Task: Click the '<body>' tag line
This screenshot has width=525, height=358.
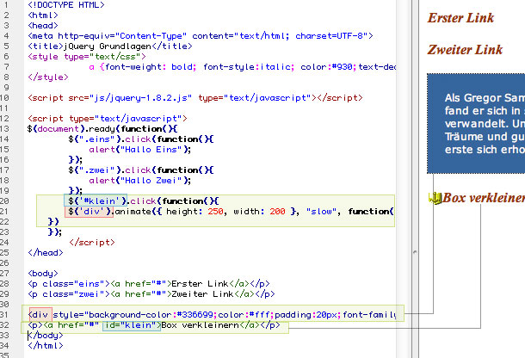Action: pyautogui.click(x=43, y=274)
